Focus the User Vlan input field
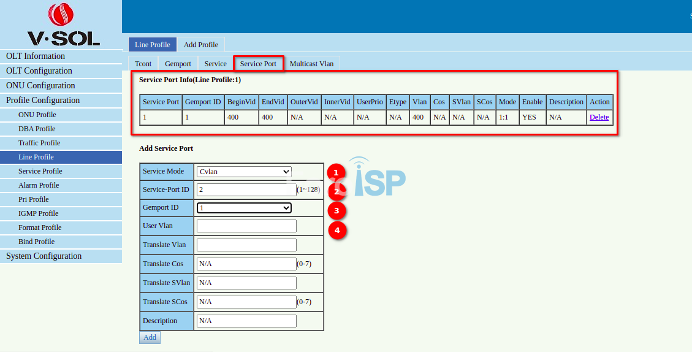The image size is (692, 352). pyautogui.click(x=246, y=226)
